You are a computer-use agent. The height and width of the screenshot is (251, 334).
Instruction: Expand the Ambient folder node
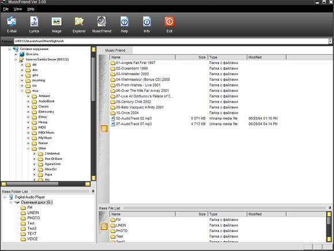28,96
